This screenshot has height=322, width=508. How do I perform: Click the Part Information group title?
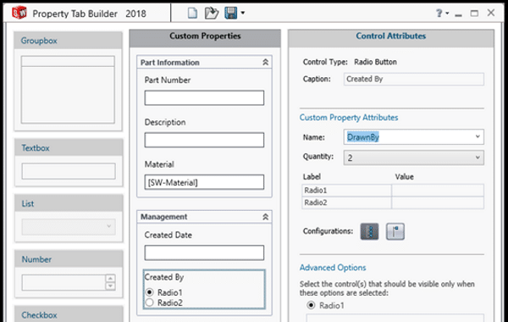pos(170,63)
